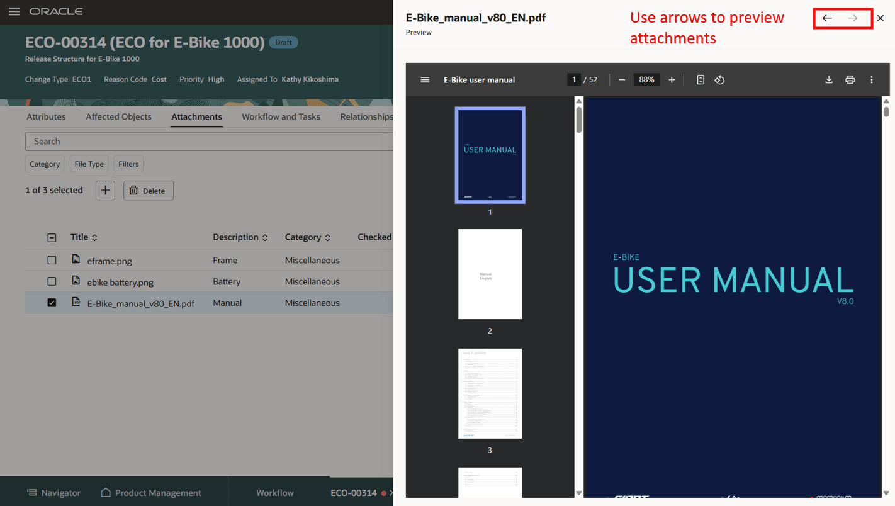
Task: Click the PDF page number field
Action: point(573,80)
